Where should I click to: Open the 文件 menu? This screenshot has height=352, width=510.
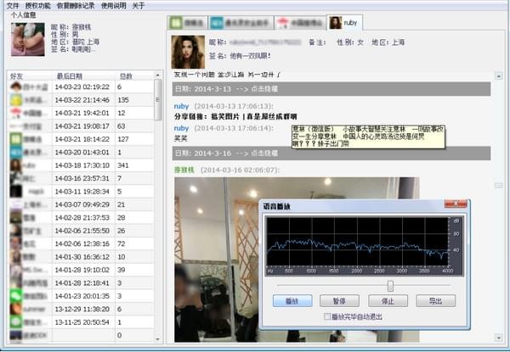(x=11, y=5)
